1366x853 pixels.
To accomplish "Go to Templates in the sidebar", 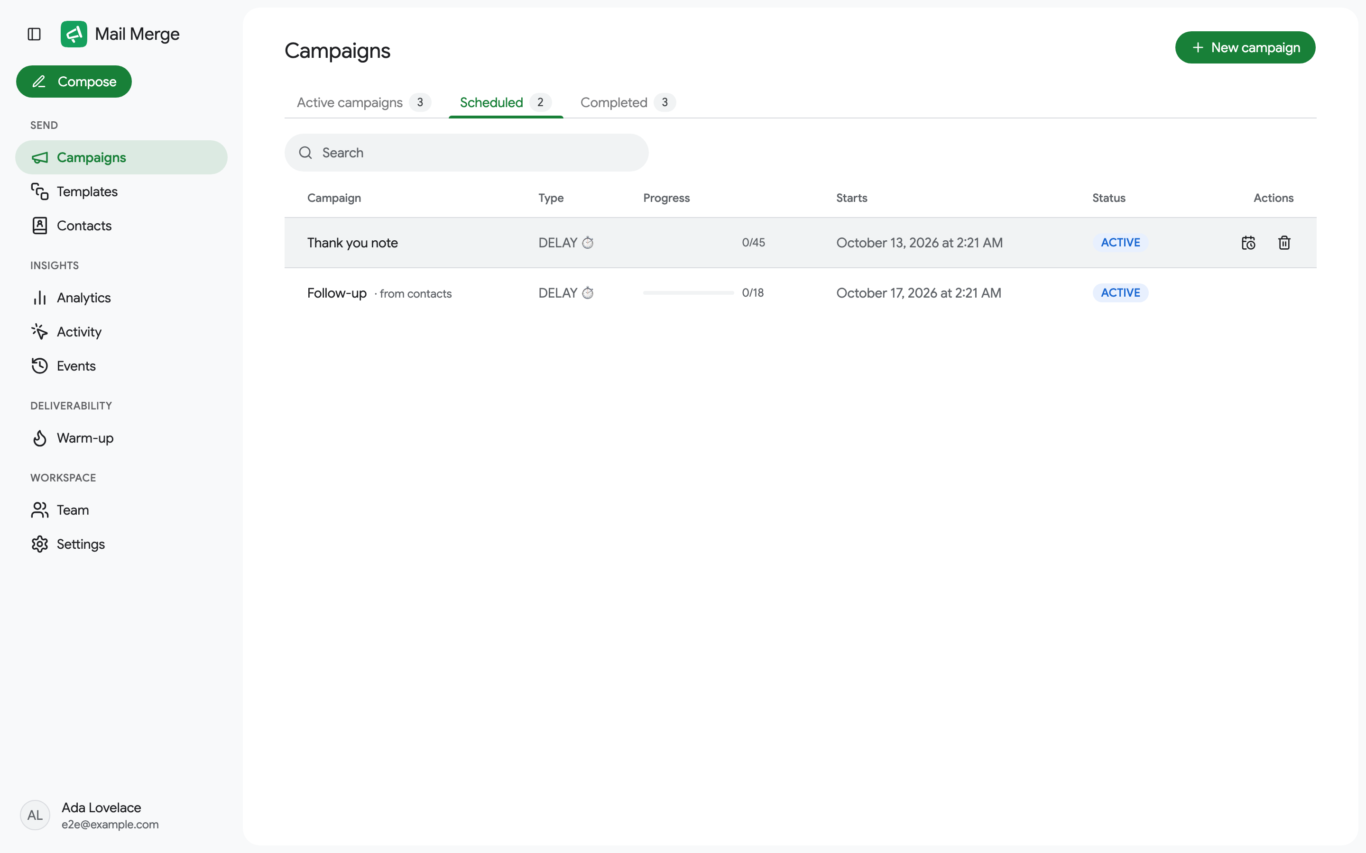I will coord(121,191).
